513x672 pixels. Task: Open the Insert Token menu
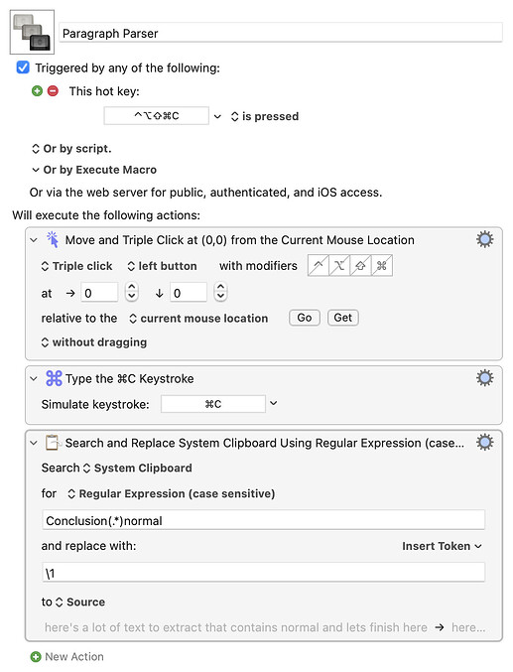coord(442,546)
